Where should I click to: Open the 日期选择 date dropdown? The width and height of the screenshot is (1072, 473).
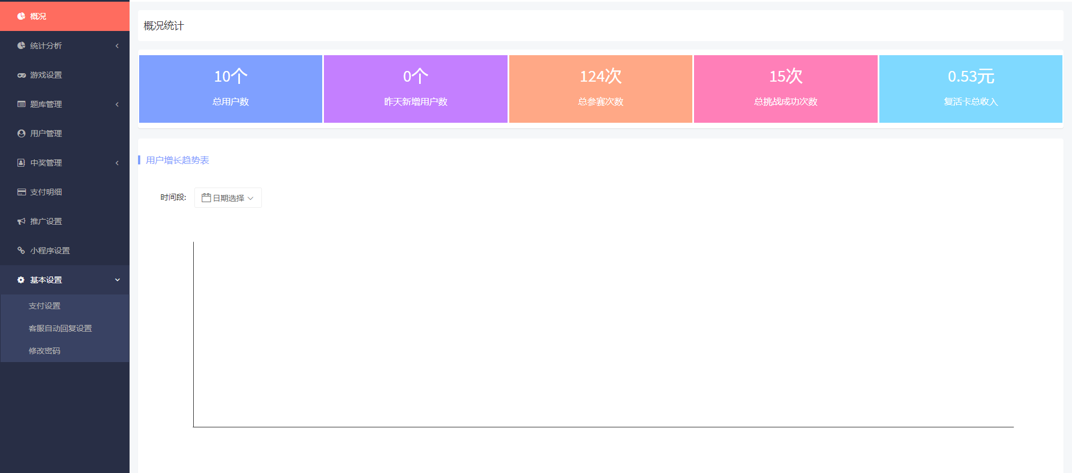(x=228, y=198)
